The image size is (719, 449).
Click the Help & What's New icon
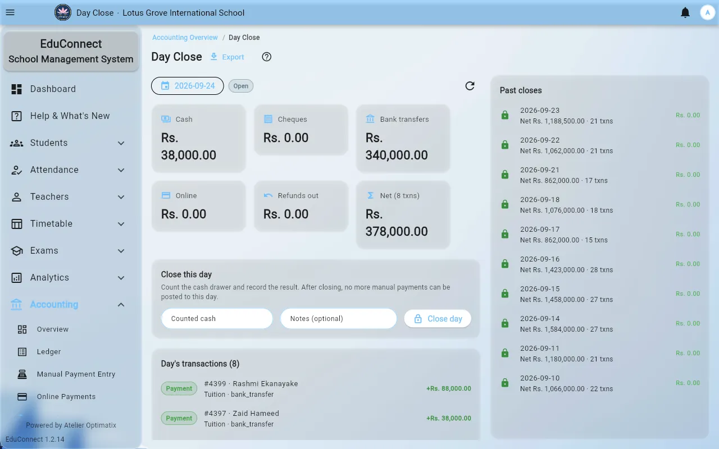click(17, 116)
